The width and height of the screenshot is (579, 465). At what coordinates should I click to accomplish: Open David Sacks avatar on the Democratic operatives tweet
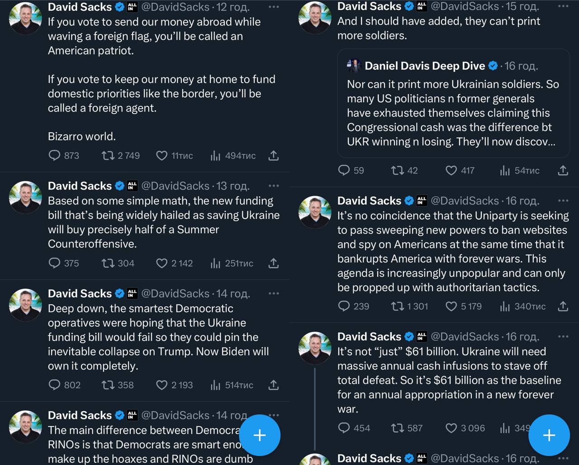25,305
